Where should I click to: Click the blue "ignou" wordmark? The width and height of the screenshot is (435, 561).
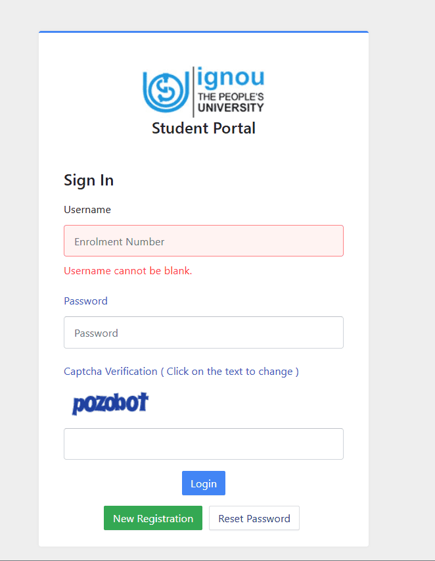tap(231, 78)
